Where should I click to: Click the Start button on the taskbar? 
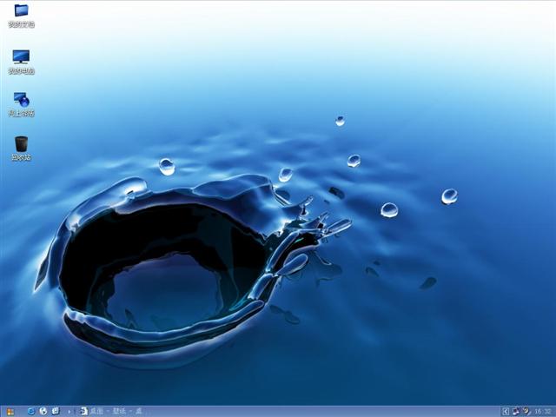click(10, 411)
